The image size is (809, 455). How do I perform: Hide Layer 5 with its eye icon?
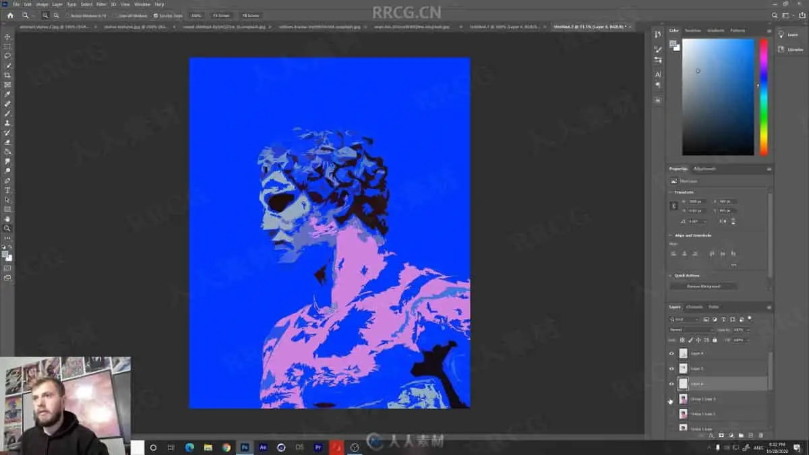671,369
